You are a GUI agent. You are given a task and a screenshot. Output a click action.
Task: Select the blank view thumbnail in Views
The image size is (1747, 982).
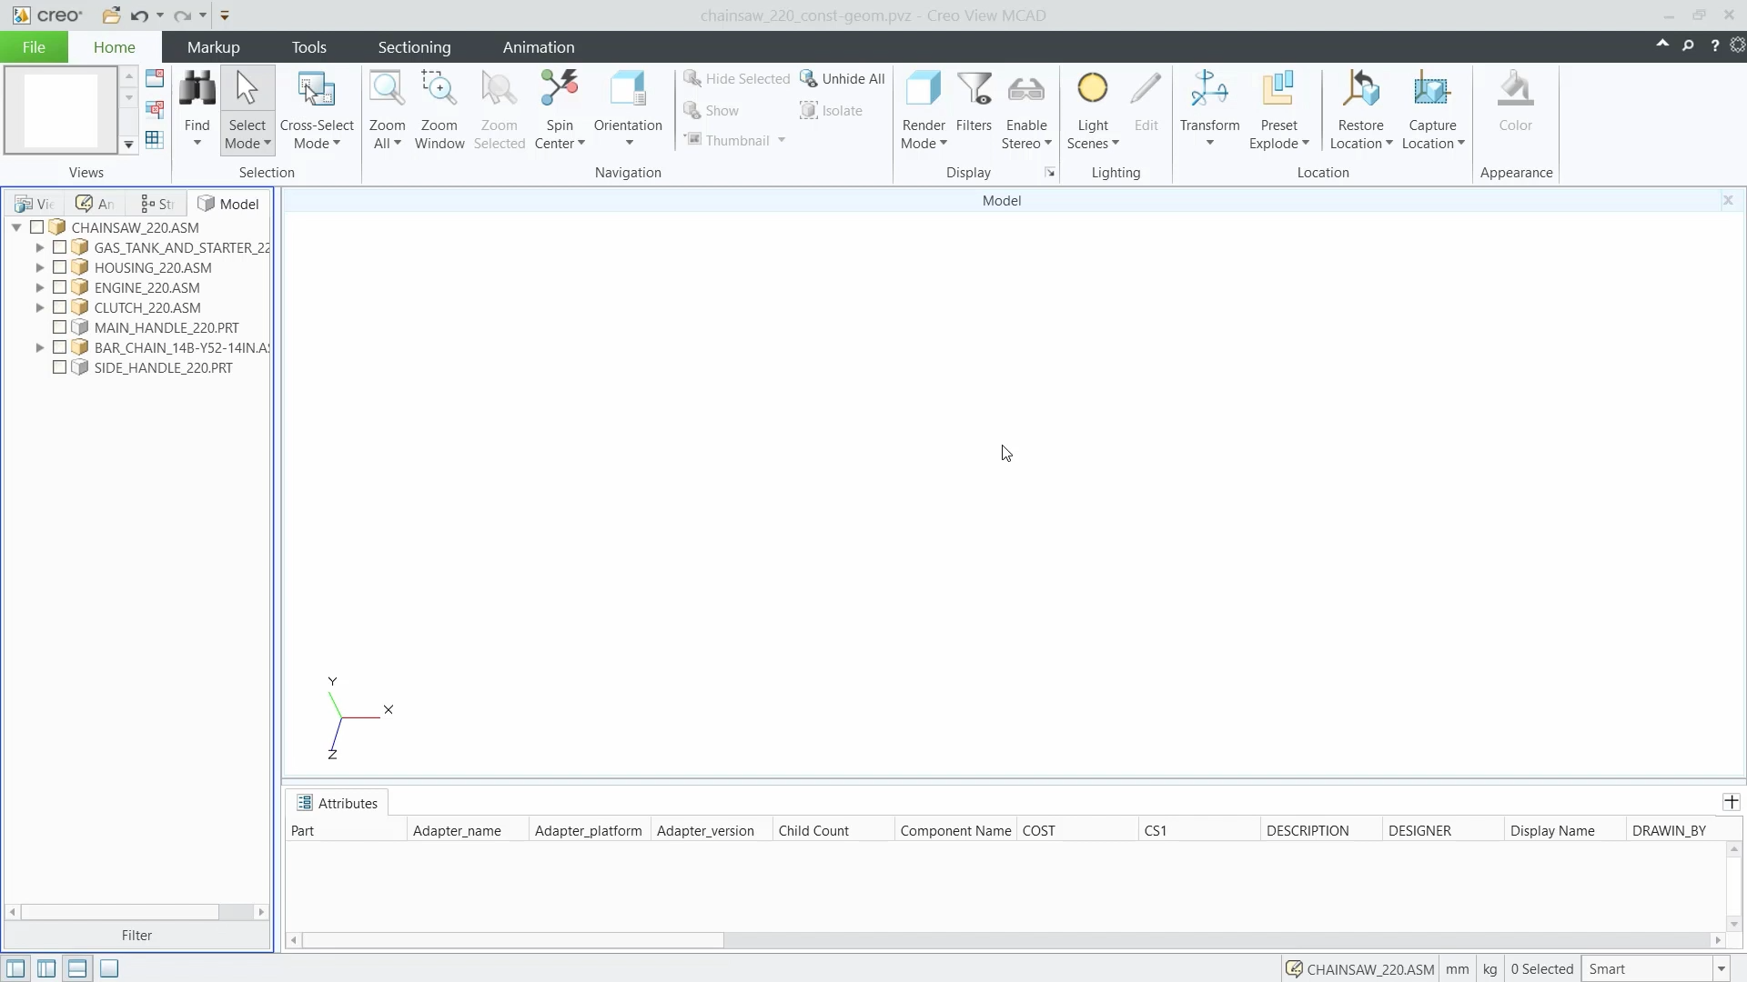pos(61,110)
